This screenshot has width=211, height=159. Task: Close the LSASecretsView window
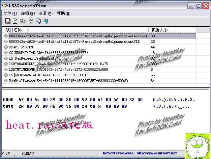coord(206,6)
